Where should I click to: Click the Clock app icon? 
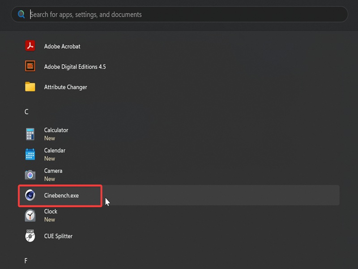point(30,216)
